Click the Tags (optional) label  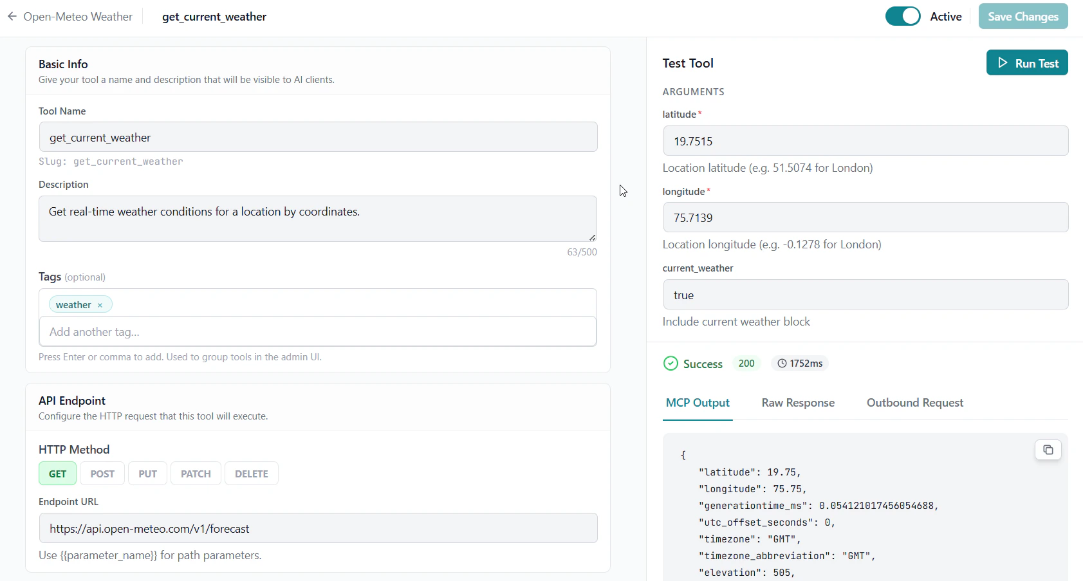coord(72,277)
